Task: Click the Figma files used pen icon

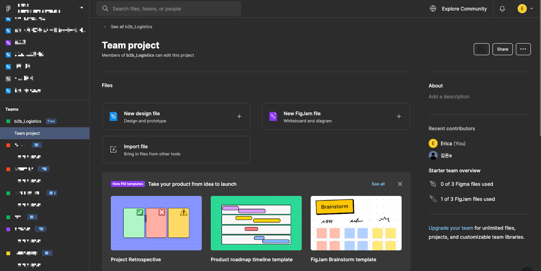Action: point(433,184)
